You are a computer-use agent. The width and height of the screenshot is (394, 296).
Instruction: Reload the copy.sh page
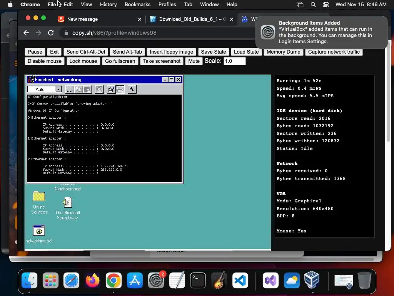(51, 33)
